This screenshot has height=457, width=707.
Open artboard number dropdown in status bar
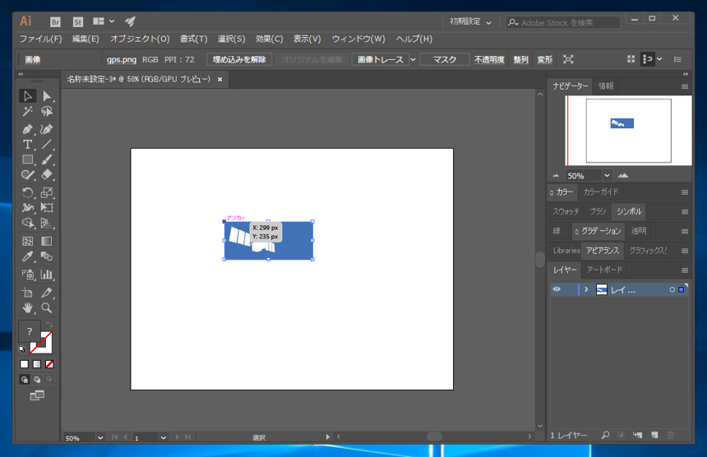164,437
